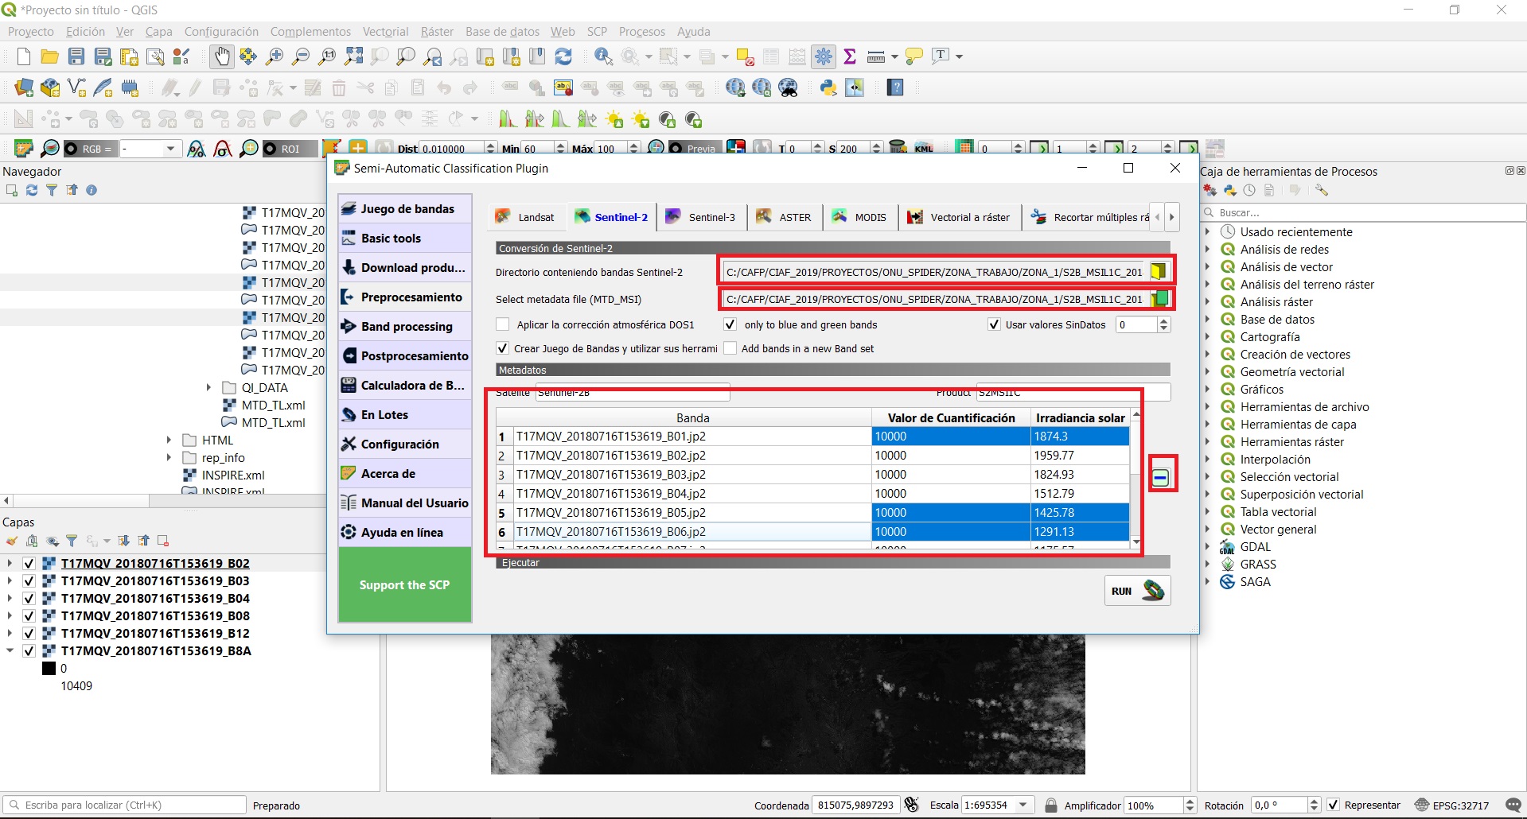Open the Band processing section
This screenshot has height=819, width=1527.
tap(406, 327)
